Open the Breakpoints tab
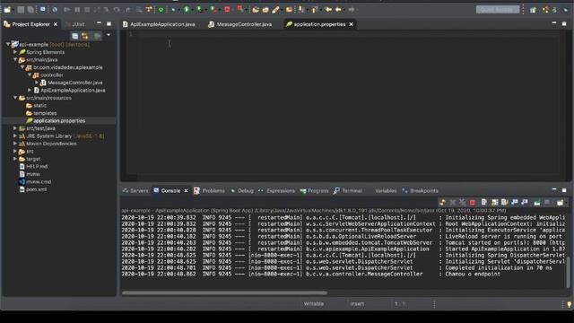Screen dimensions: 574x323 [420, 191]
